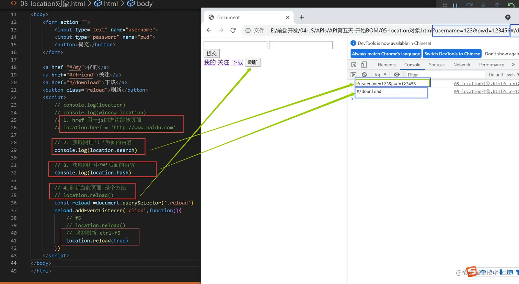
Task: Restart debugging with the green arrow icon
Action: coord(511,5)
